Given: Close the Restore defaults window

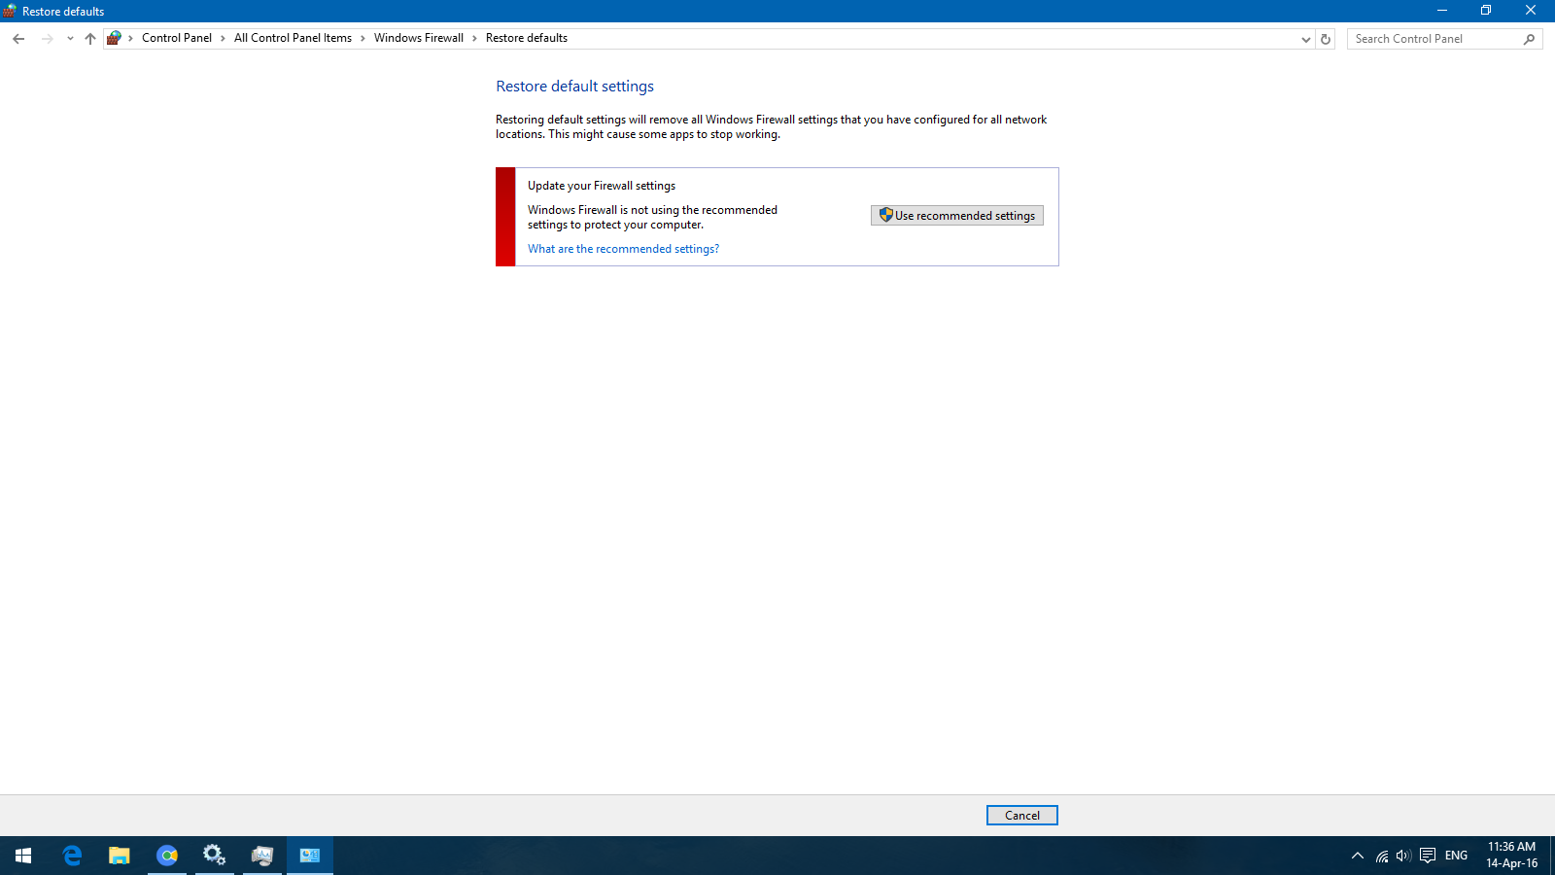Looking at the screenshot, I should point(1531,11).
